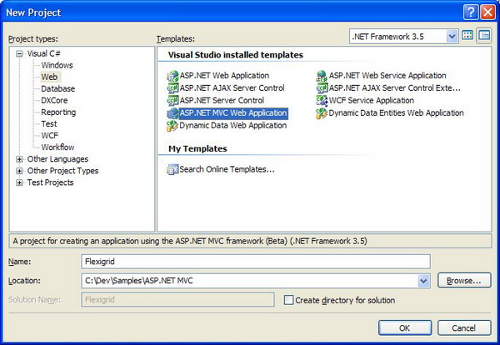Open the Search Online Templates icon

tap(172, 169)
